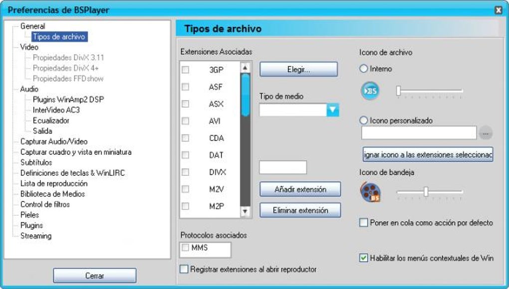Viewport: 509px width, 289px height.
Task: Close the BSPlayer preferences window
Action: [x=499, y=10]
